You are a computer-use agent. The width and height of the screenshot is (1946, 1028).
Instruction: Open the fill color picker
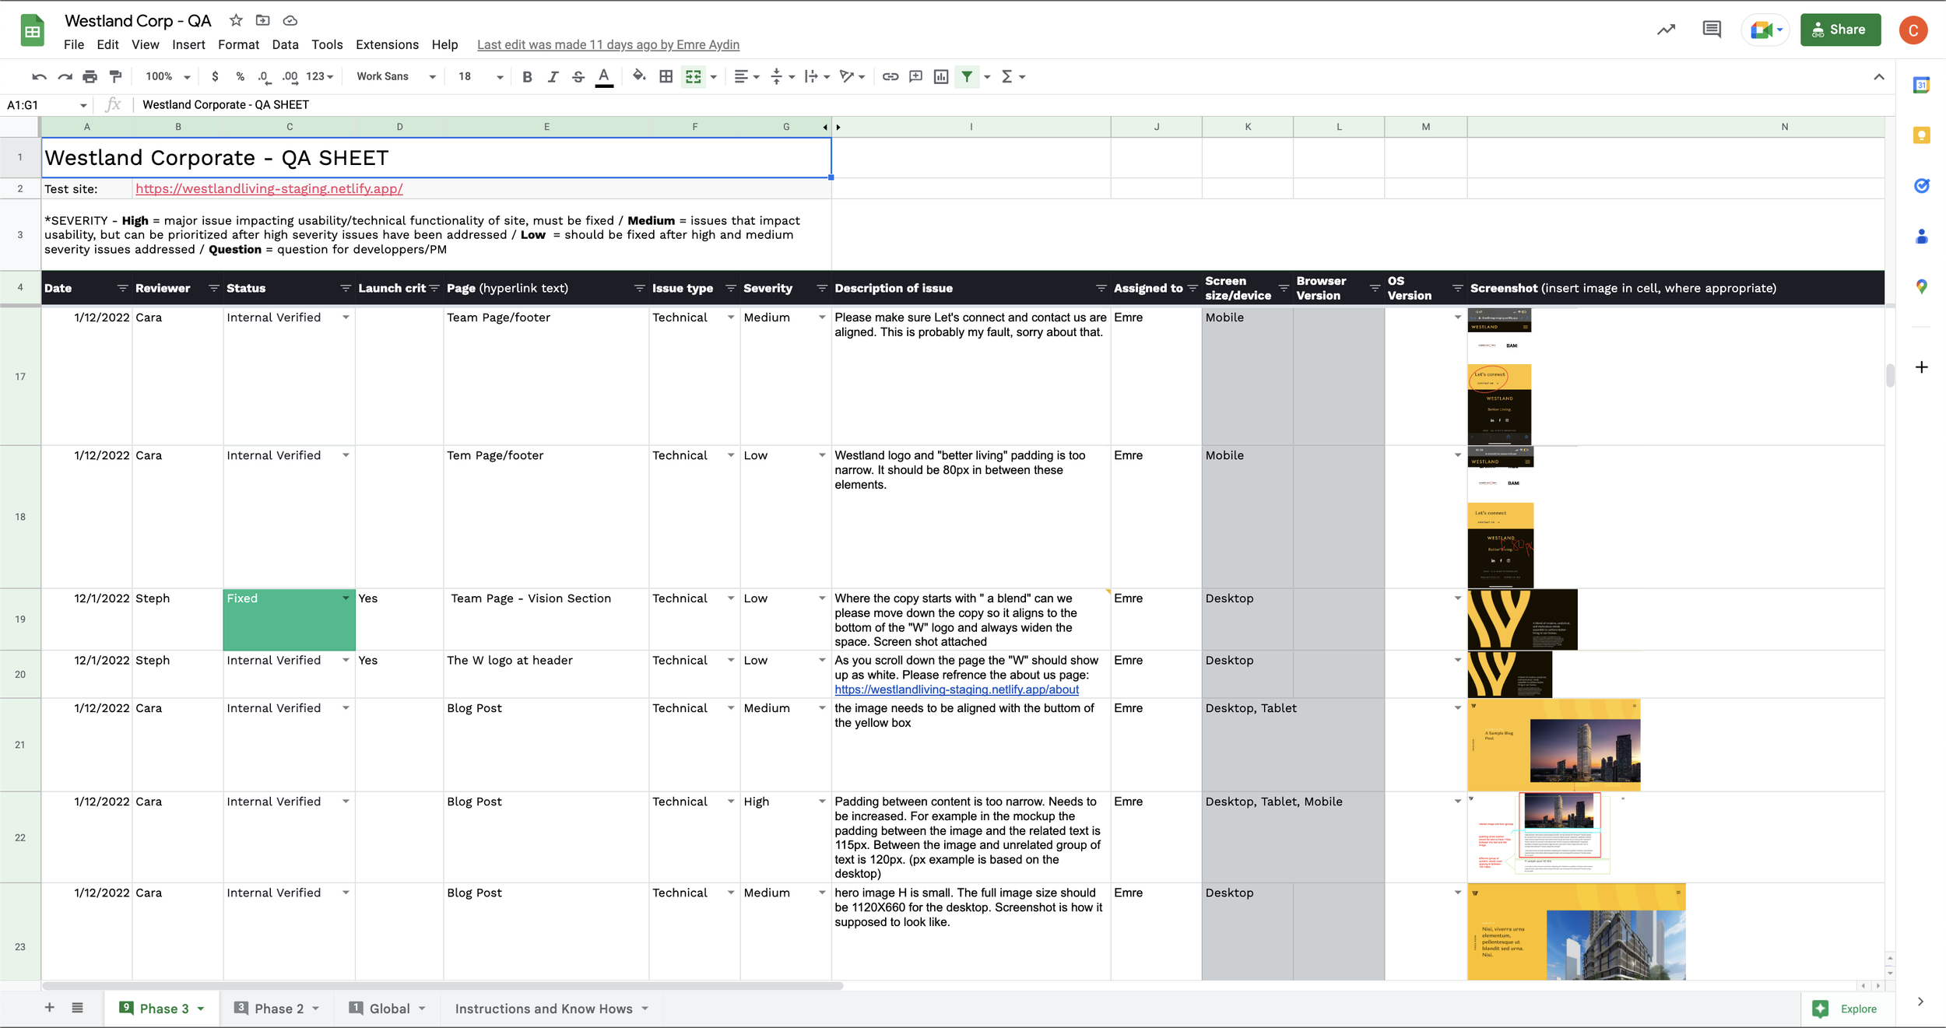point(638,76)
